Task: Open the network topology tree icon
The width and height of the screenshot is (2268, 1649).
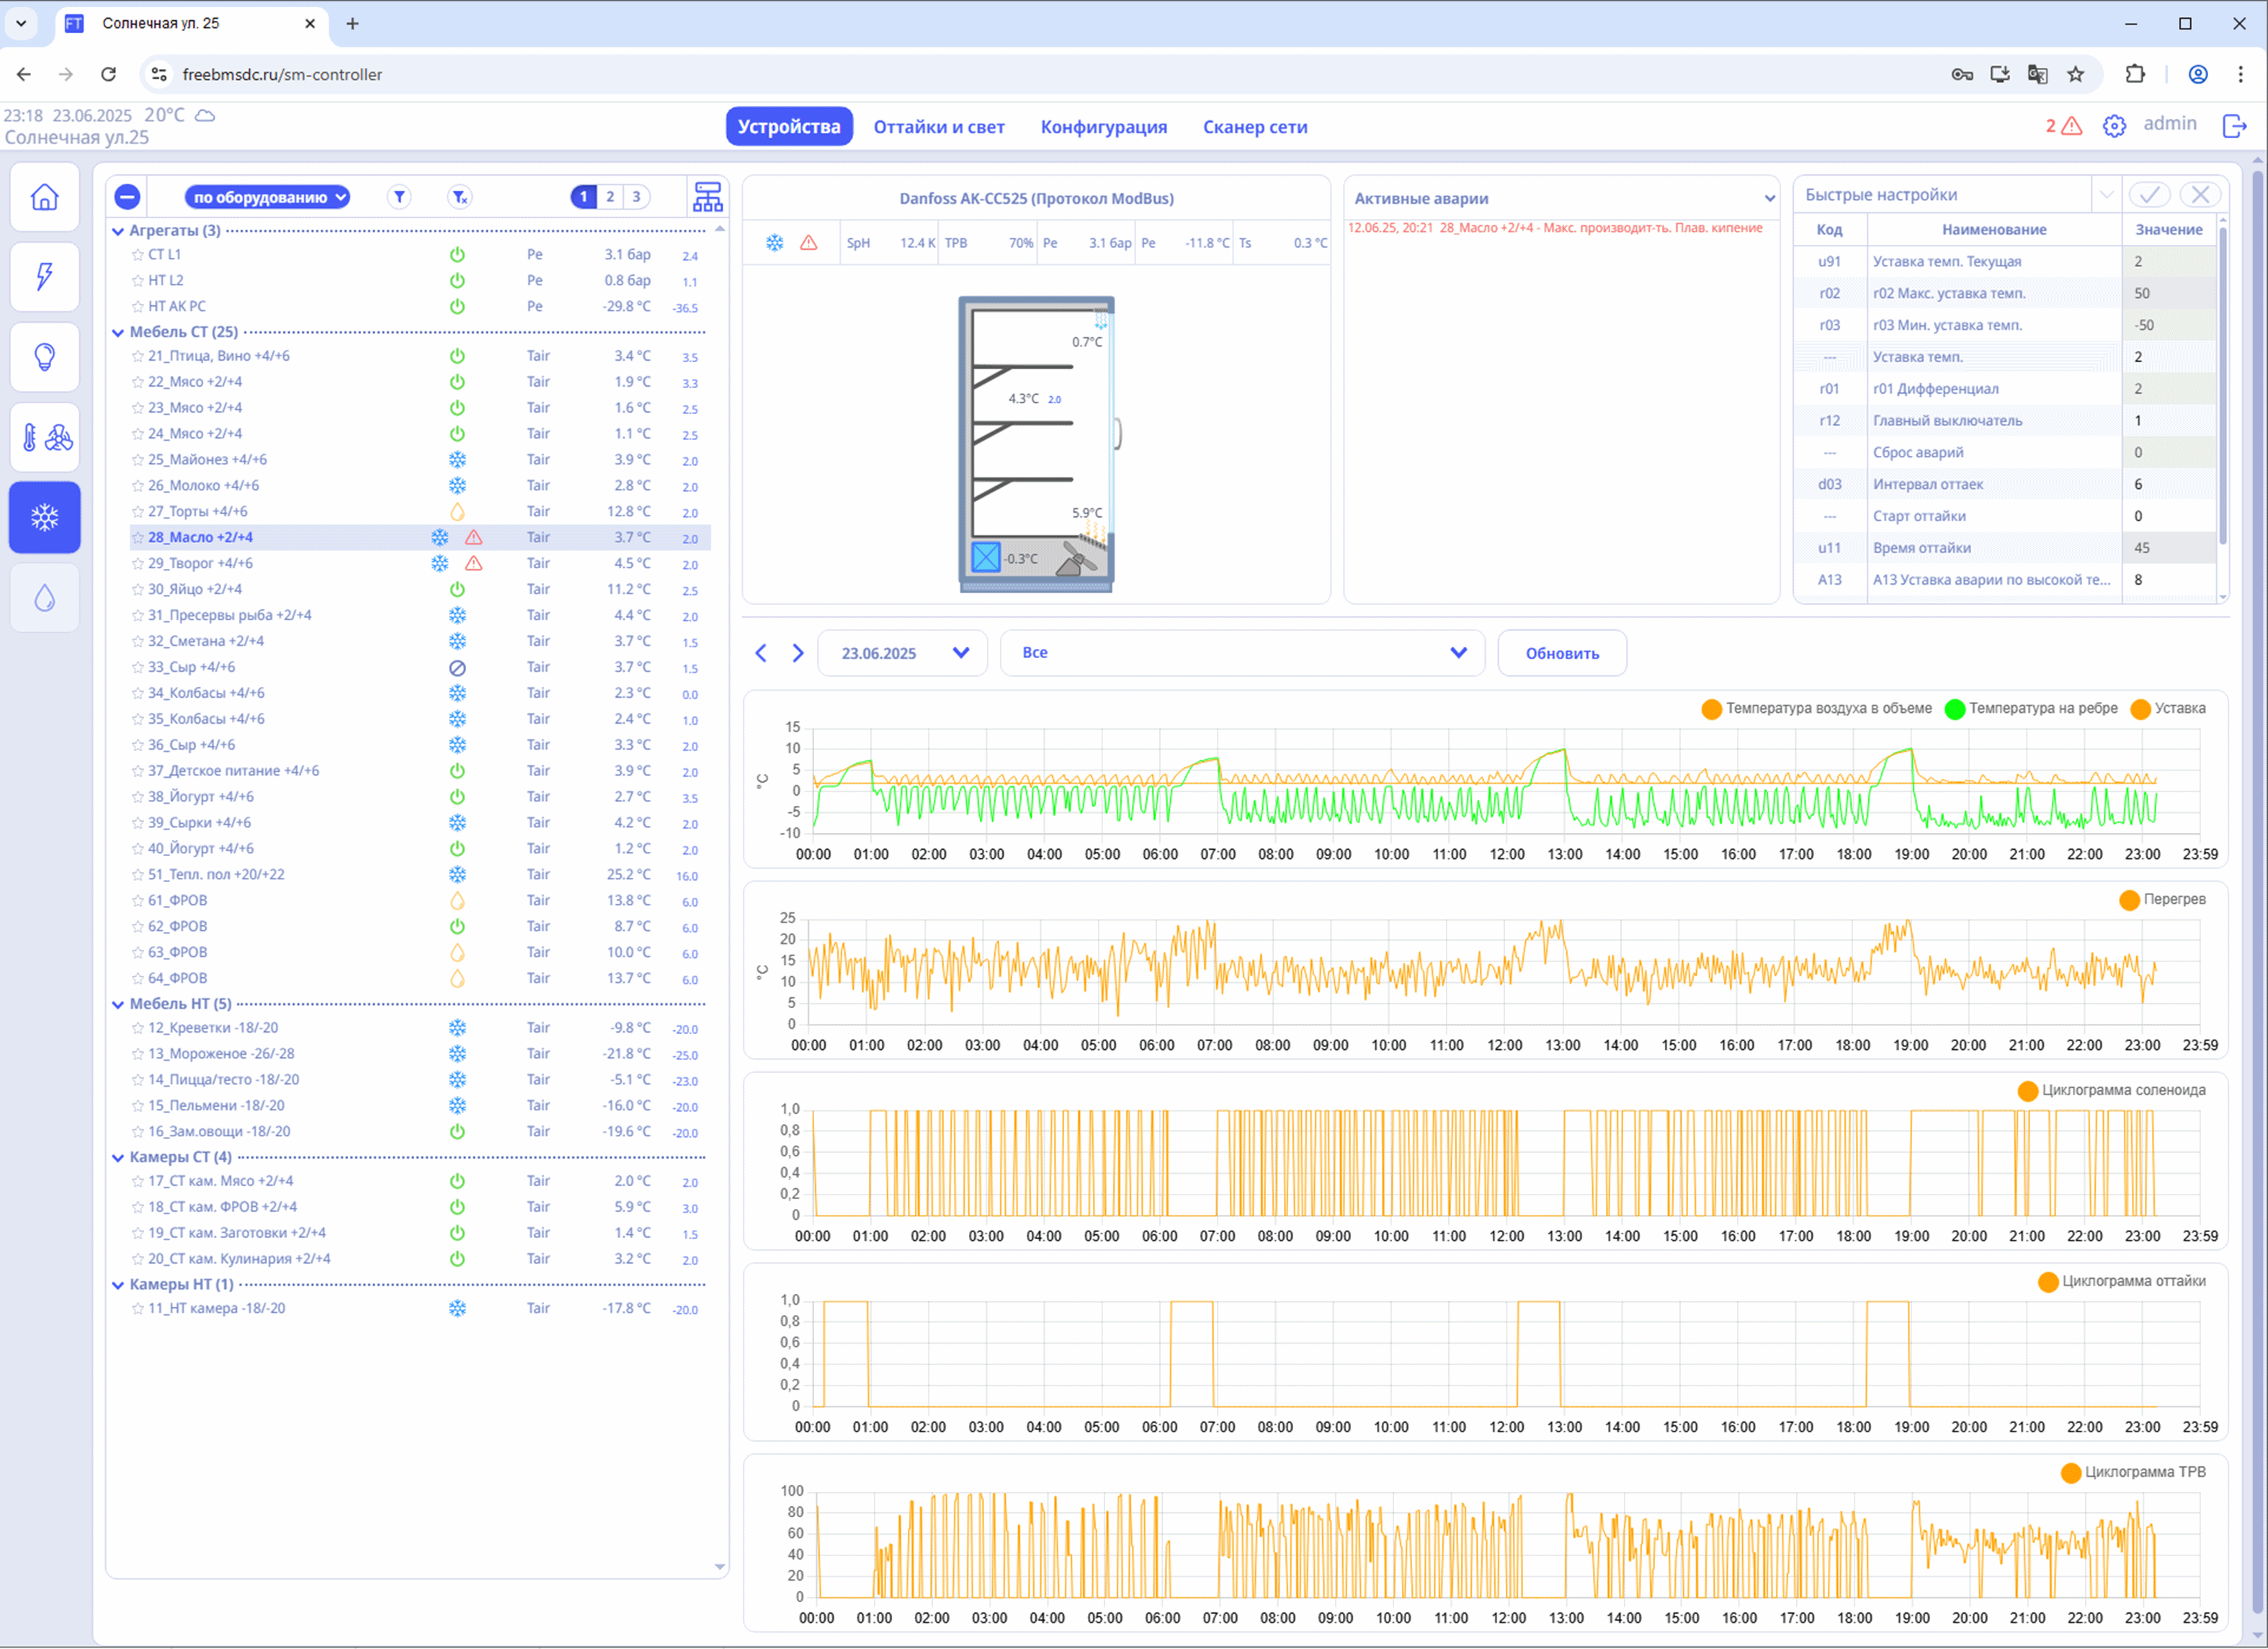Action: click(707, 197)
